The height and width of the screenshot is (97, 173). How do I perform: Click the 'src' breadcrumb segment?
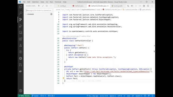coord(63,9)
